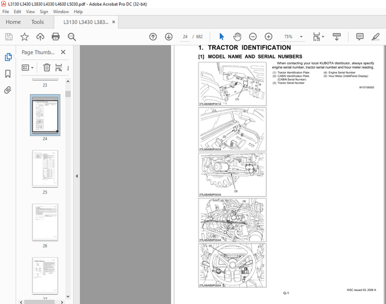386x304 pixels.
Task: Open thumbnail options dropdown menu
Action: [x=27, y=67]
